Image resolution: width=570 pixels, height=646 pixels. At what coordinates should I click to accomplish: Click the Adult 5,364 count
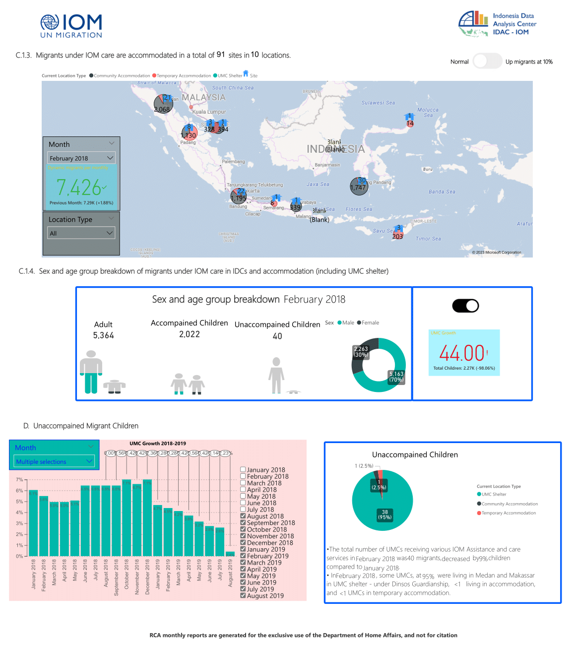(103, 335)
